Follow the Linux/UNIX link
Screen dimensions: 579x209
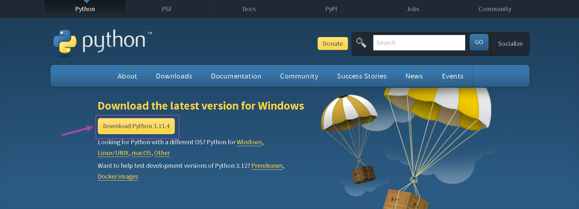[113, 153]
